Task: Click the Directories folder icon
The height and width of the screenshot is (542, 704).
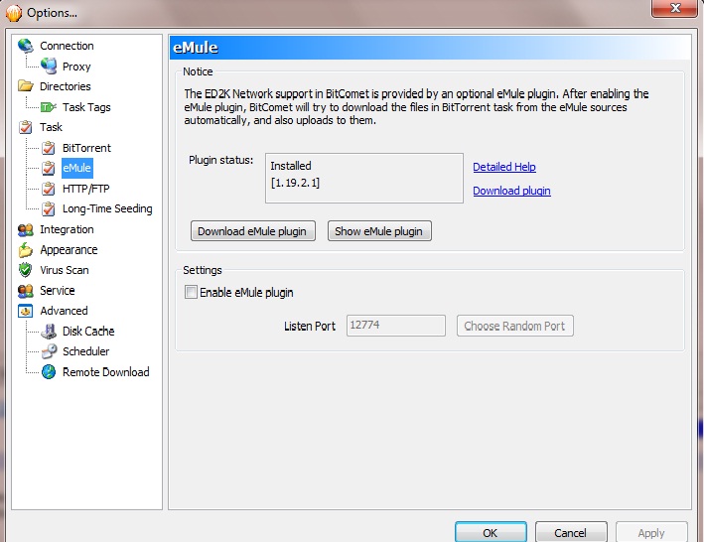Action: 26,86
